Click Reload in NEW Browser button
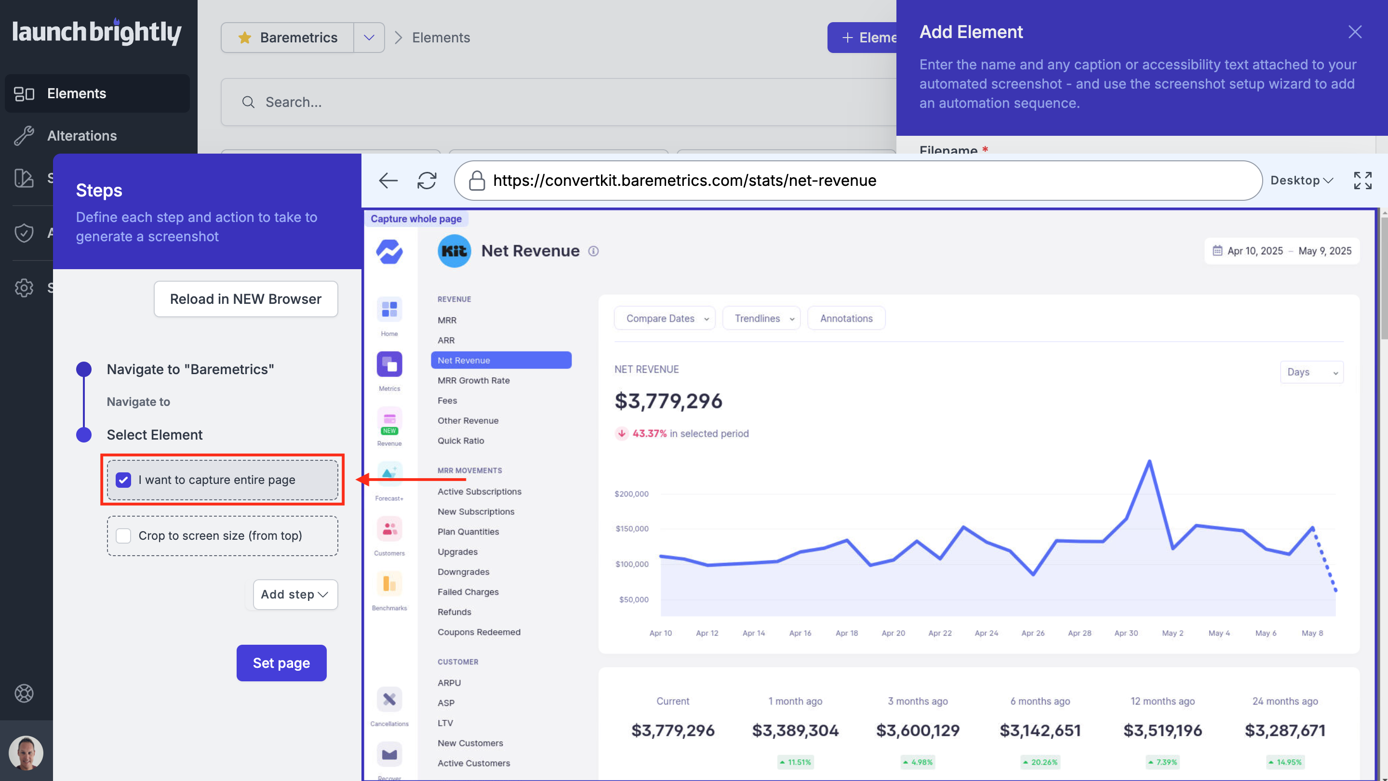 246,299
